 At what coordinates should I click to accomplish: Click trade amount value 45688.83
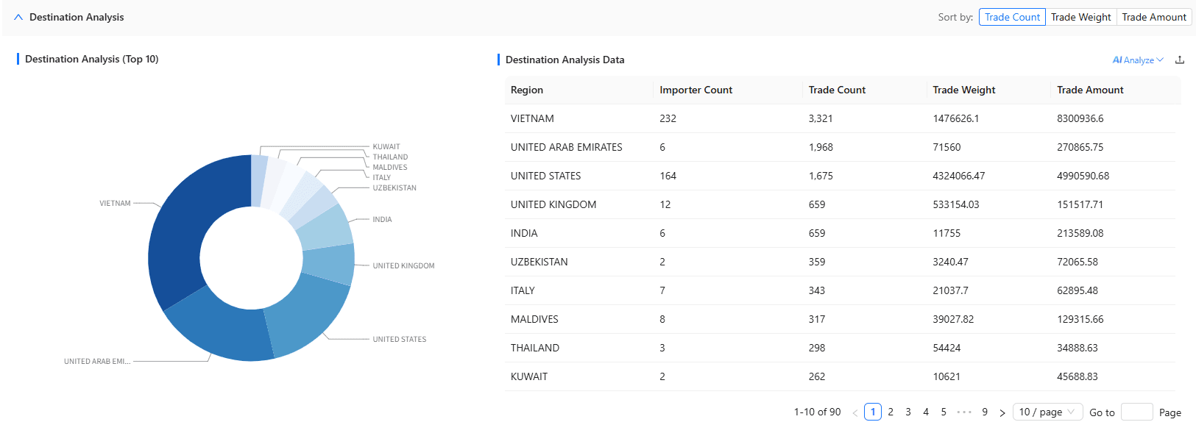pos(1077,376)
